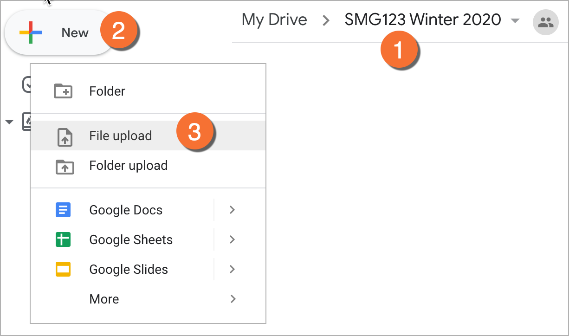Click the Google Slides icon

(x=63, y=270)
